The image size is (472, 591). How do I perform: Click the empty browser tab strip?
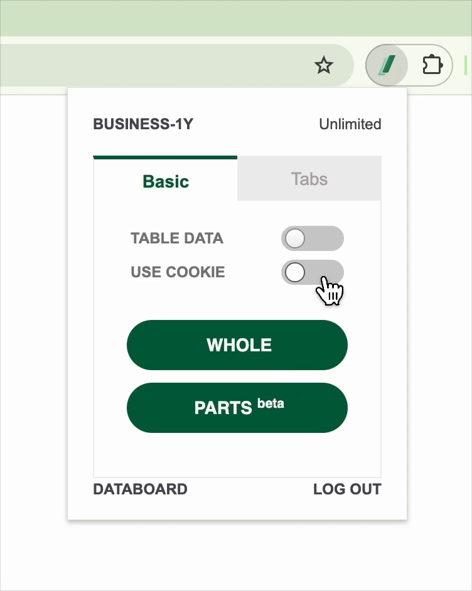click(236, 18)
